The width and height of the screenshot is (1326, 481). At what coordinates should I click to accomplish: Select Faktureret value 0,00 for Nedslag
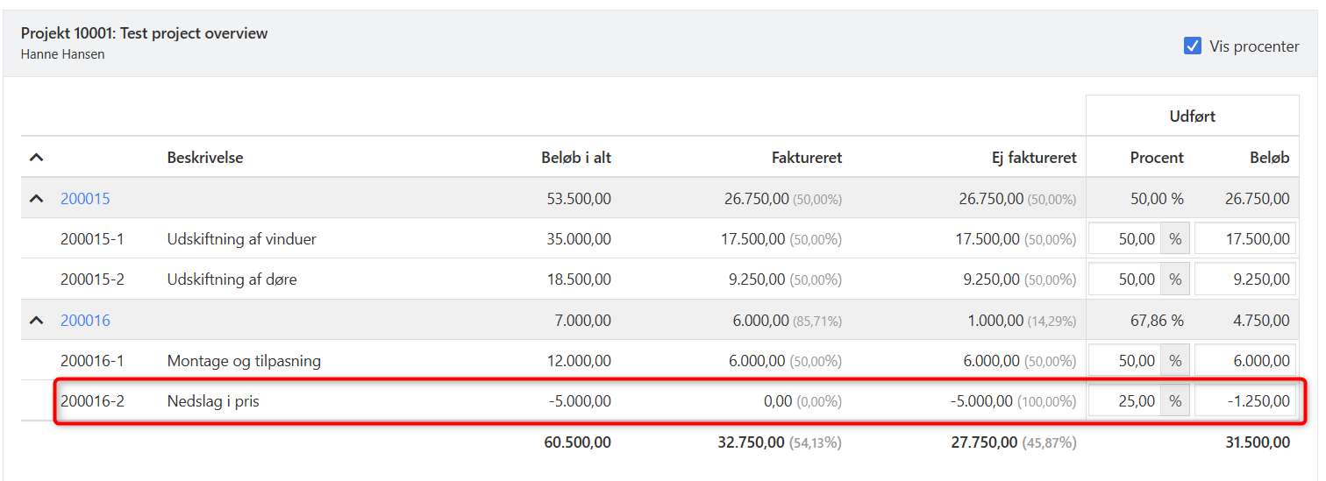[x=775, y=401]
